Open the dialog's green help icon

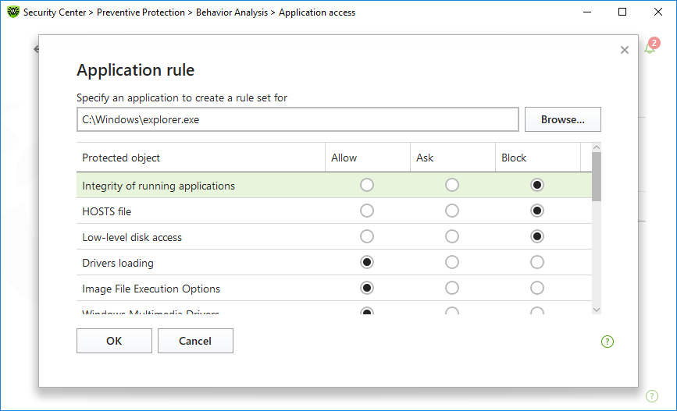coord(607,342)
